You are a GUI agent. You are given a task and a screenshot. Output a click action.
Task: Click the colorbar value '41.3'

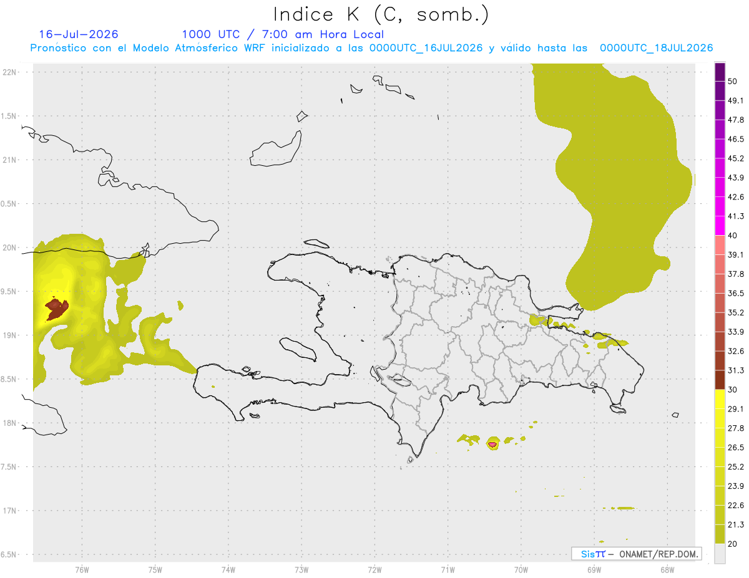click(736, 216)
